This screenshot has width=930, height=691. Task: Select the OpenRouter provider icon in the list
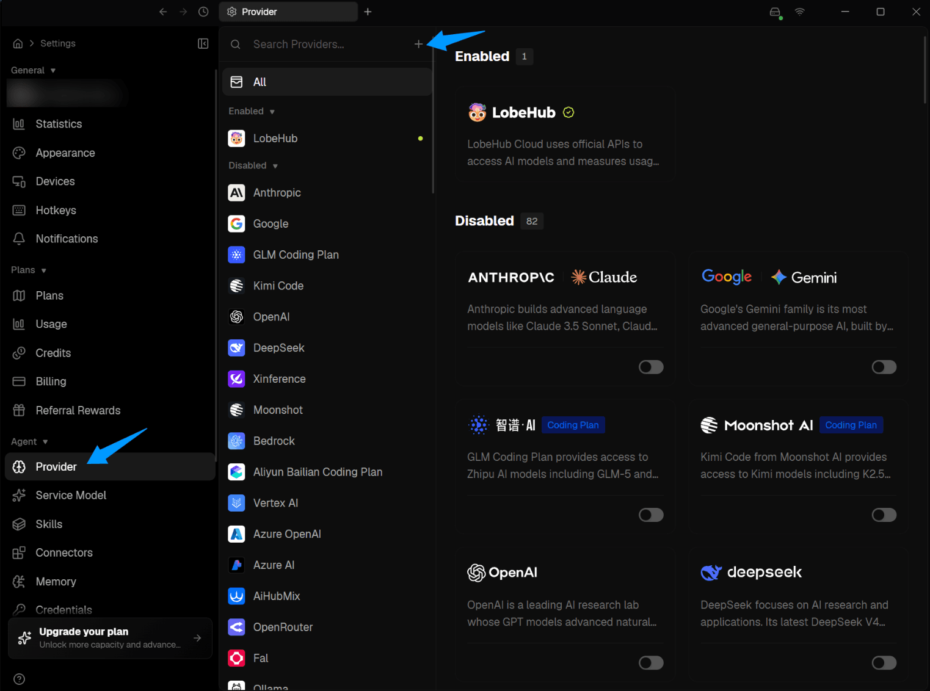pyautogui.click(x=236, y=627)
